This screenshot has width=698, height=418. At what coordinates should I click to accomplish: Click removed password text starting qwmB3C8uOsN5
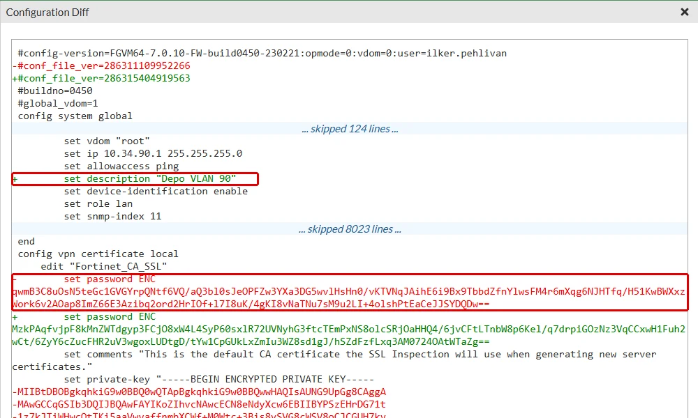point(348,298)
